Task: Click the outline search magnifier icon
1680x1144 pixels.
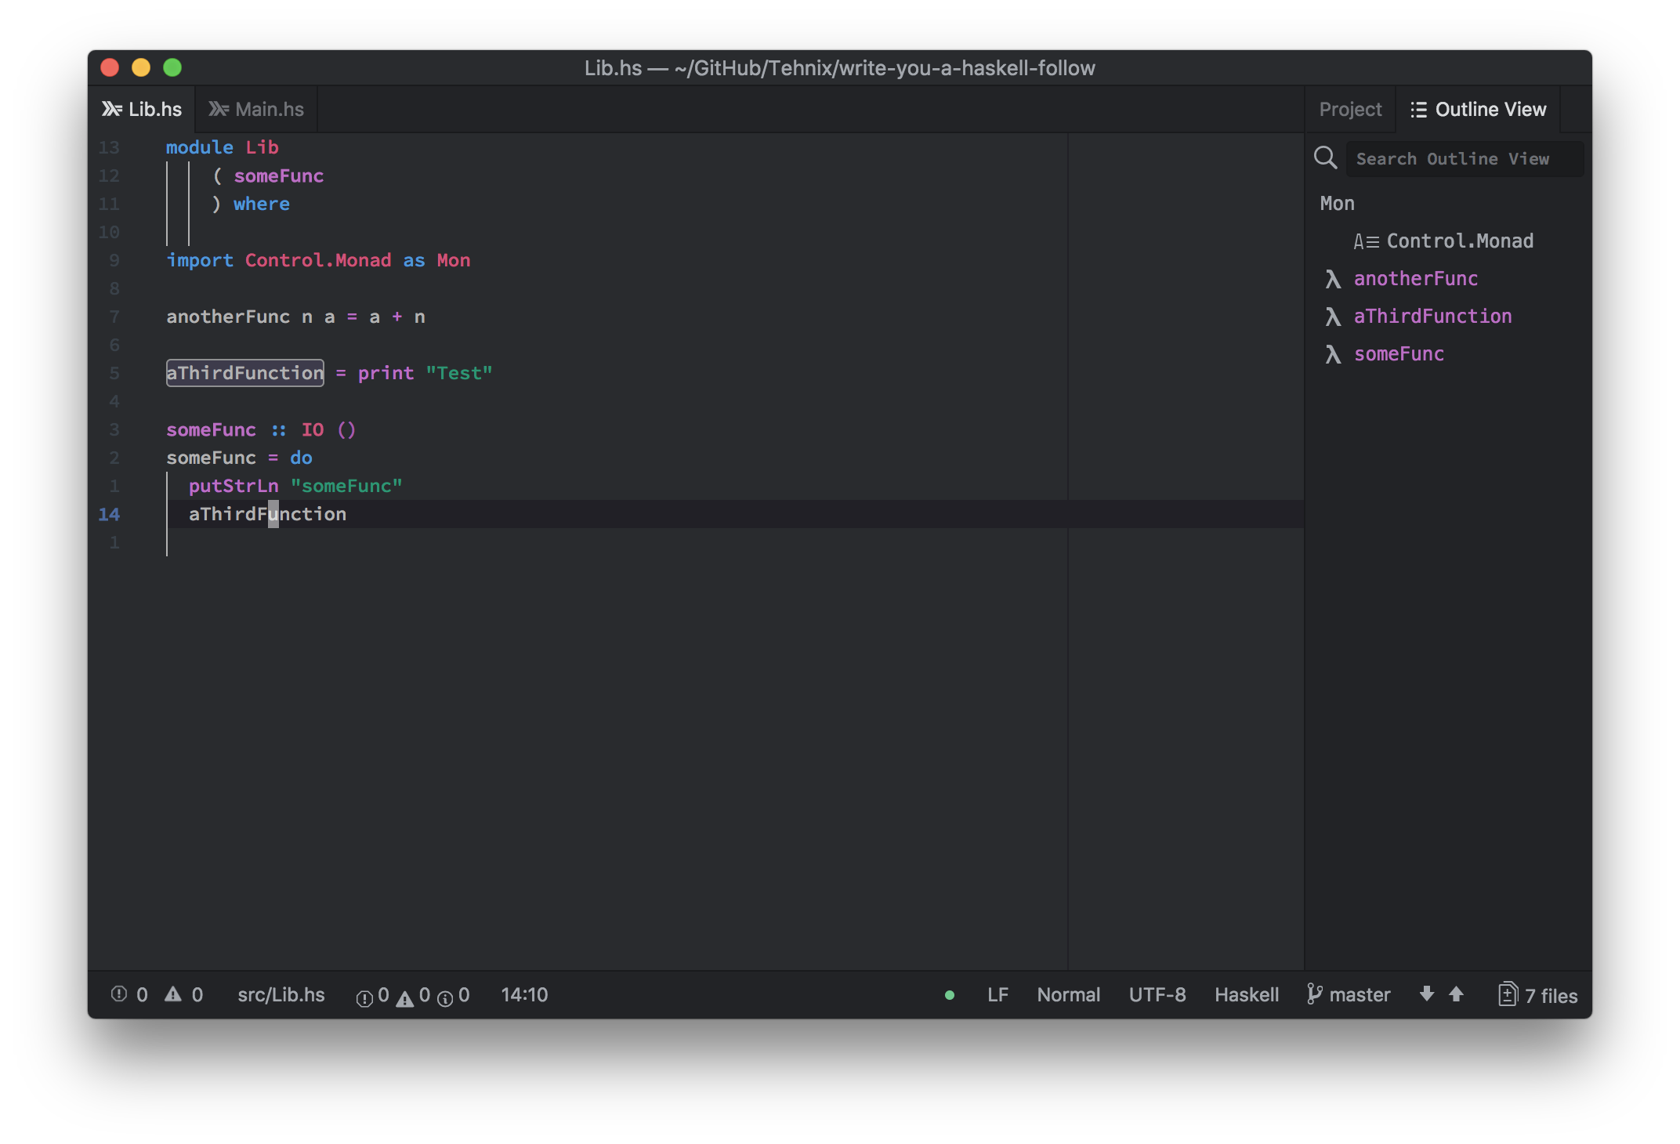Action: [x=1325, y=158]
